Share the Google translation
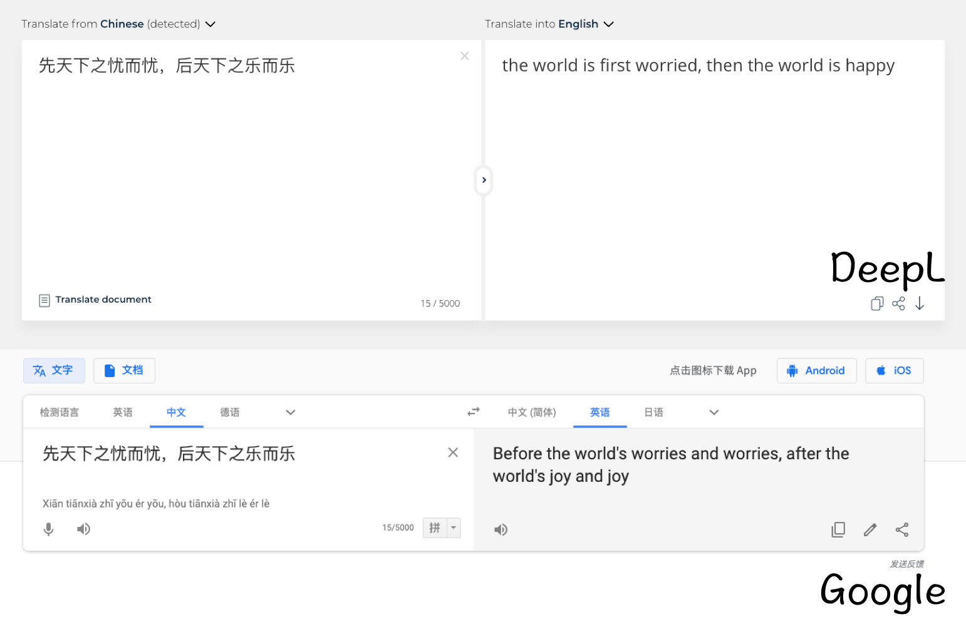Viewport: 966px width, 619px height. pyautogui.click(x=902, y=529)
